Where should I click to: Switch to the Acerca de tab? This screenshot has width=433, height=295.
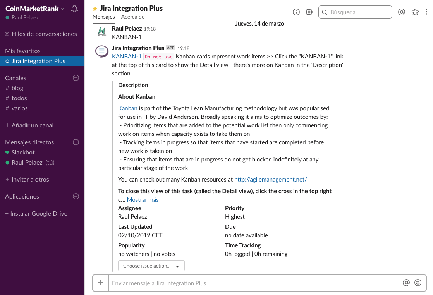pos(133,17)
